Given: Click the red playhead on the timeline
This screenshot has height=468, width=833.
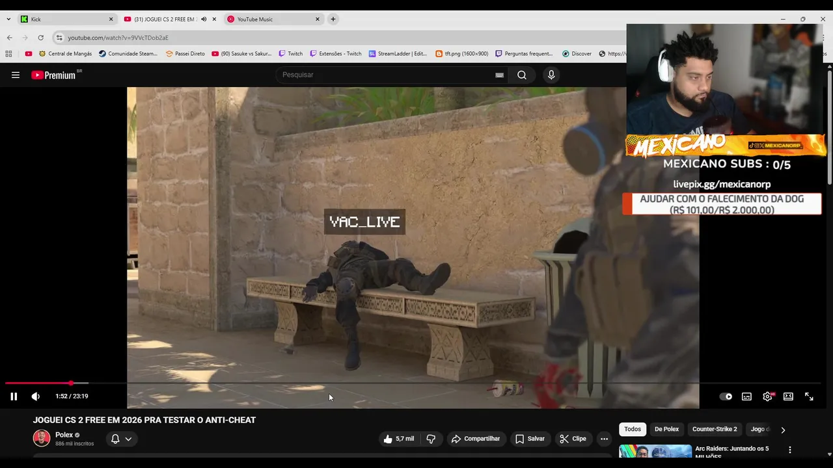Looking at the screenshot, I should tap(71, 383).
